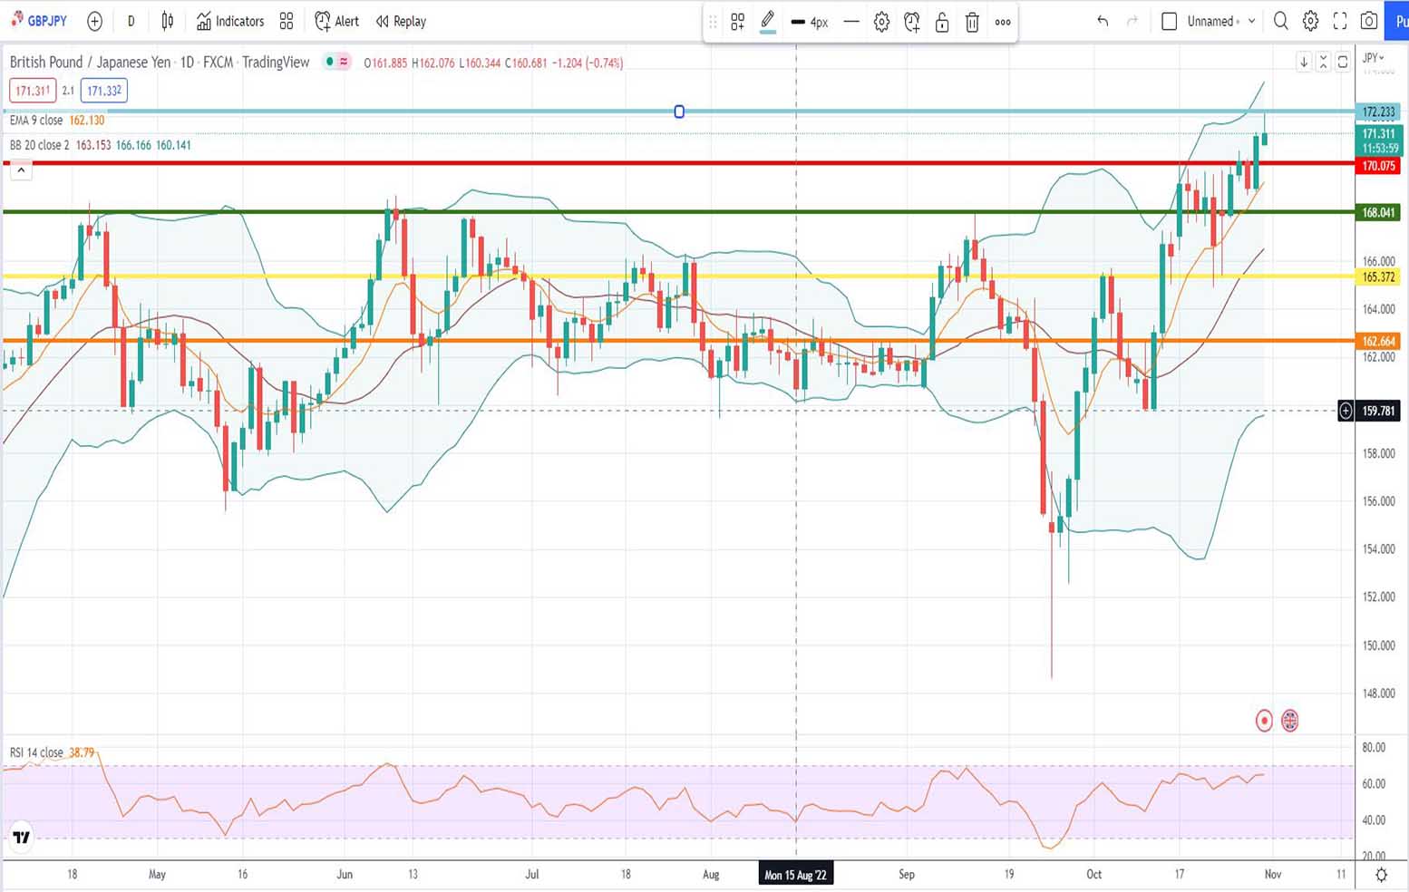The width and height of the screenshot is (1409, 892).
Task: Collapse the indicator legend with the arrow
Action: tap(21, 170)
